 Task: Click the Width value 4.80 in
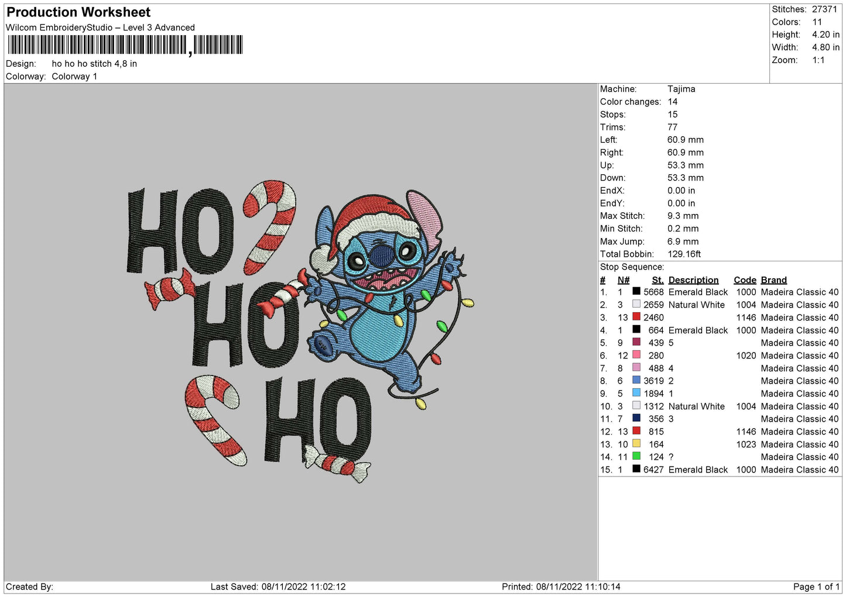point(826,47)
